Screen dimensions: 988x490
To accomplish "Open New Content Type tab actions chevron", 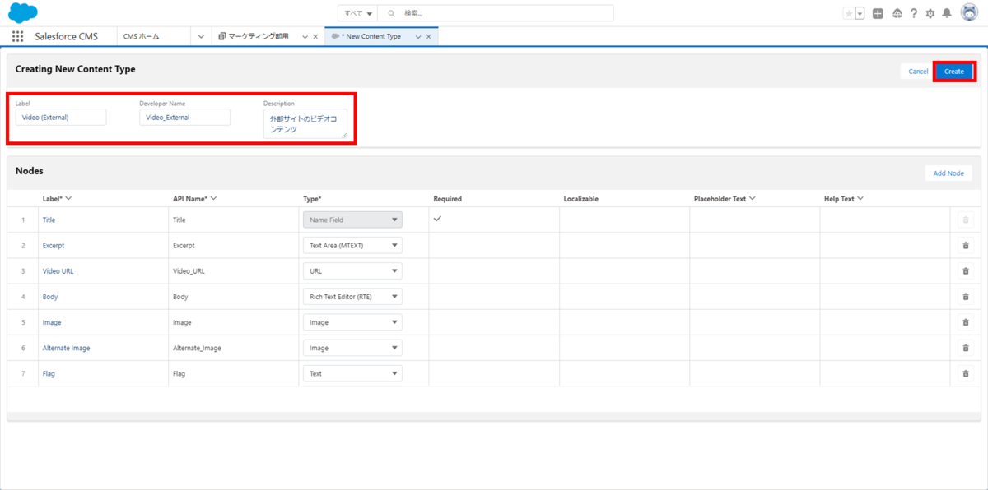I will [418, 37].
